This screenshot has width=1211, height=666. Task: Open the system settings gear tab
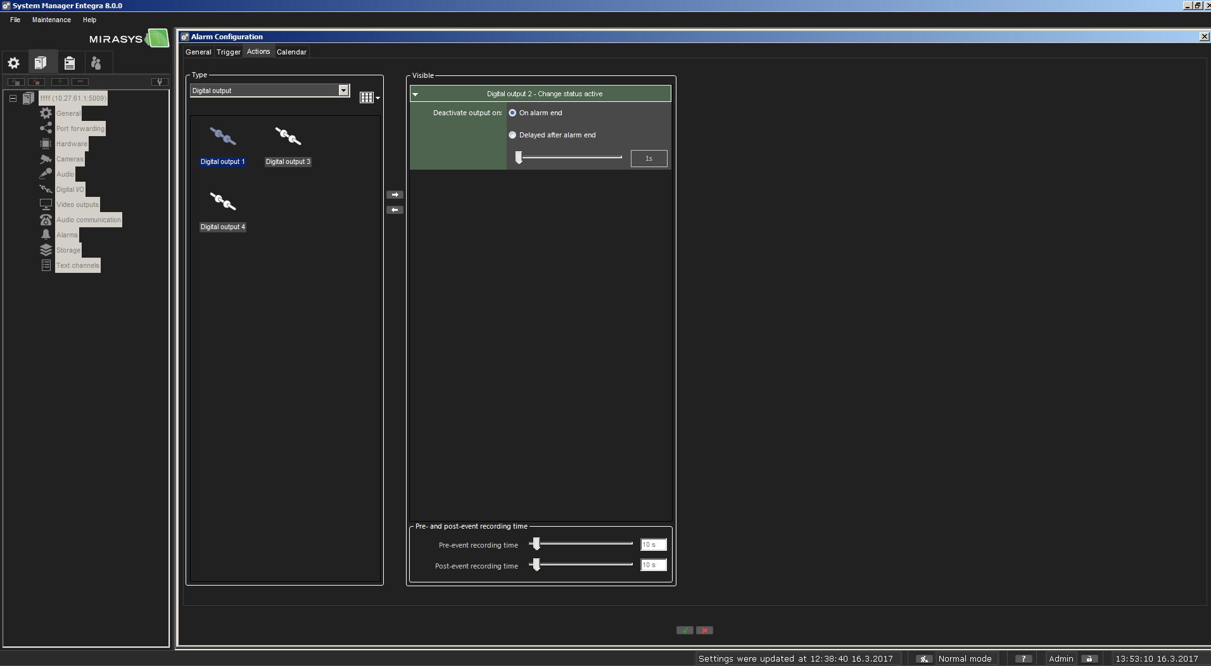click(14, 63)
